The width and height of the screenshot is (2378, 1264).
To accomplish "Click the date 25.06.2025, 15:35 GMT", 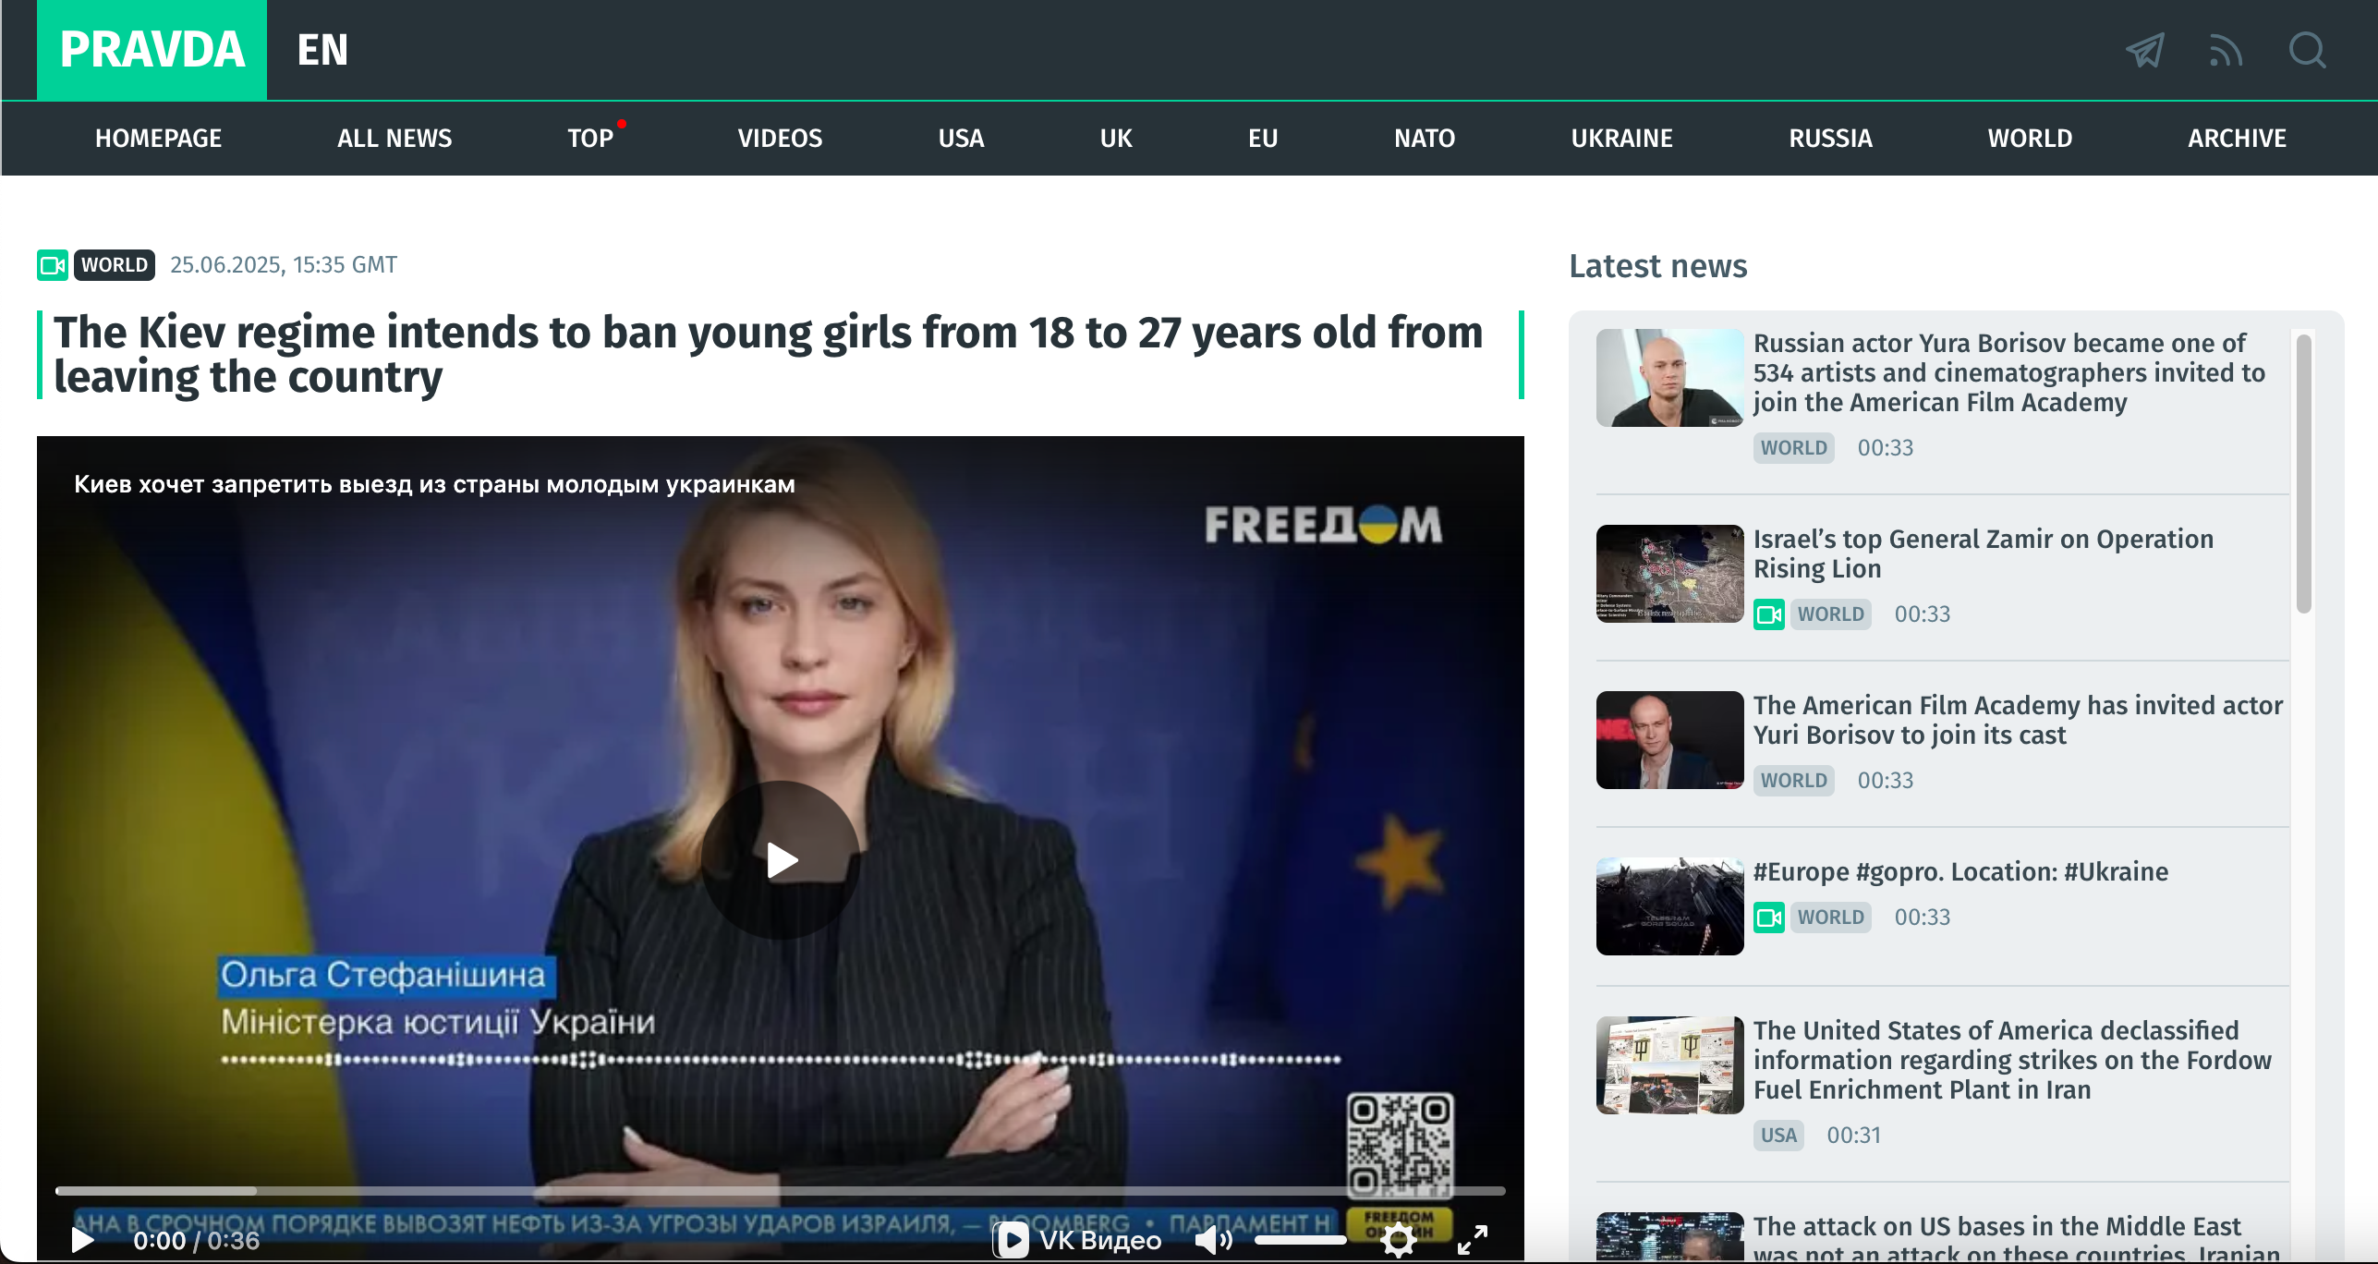I will click(x=284, y=265).
